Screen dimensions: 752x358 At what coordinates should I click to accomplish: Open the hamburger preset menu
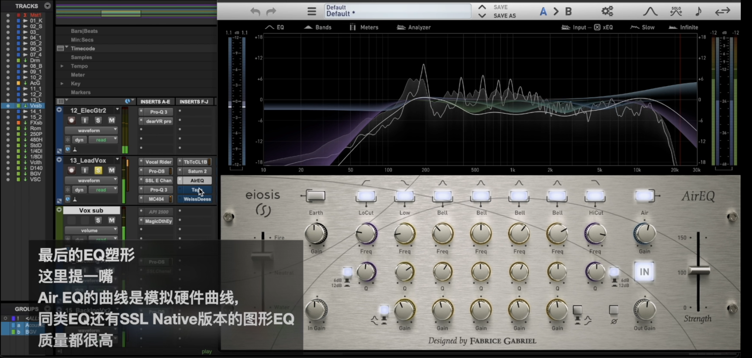[x=312, y=12]
